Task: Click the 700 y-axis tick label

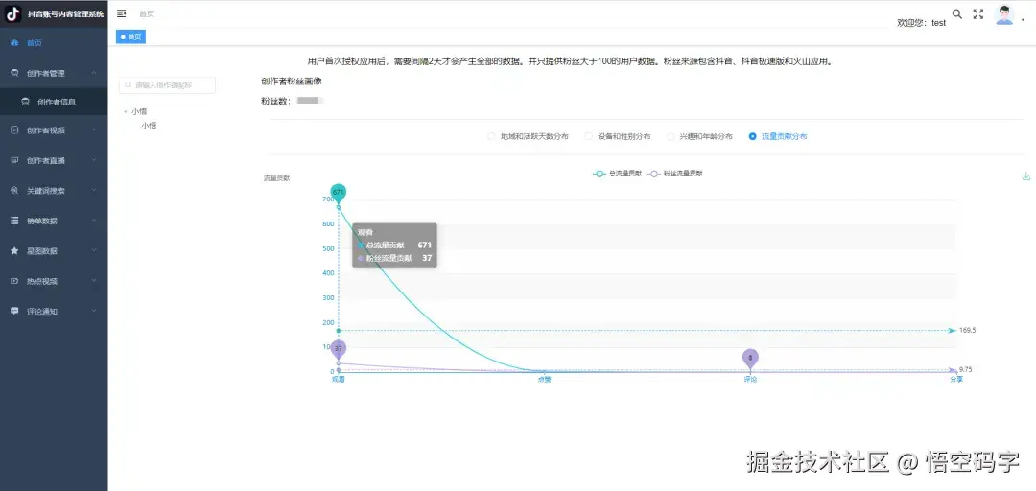Action: (328, 199)
